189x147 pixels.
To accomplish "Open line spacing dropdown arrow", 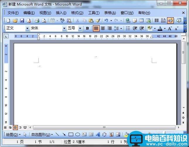I will (121, 29).
